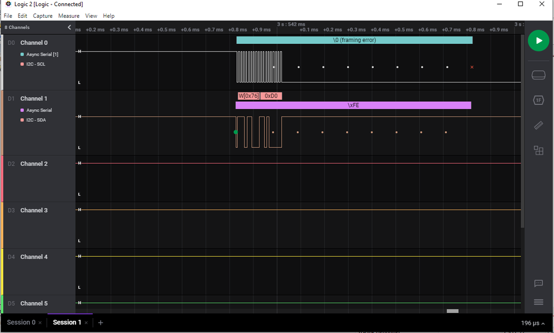Click the D3 channel index label
This screenshot has height=333, width=554.
[11, 211]
